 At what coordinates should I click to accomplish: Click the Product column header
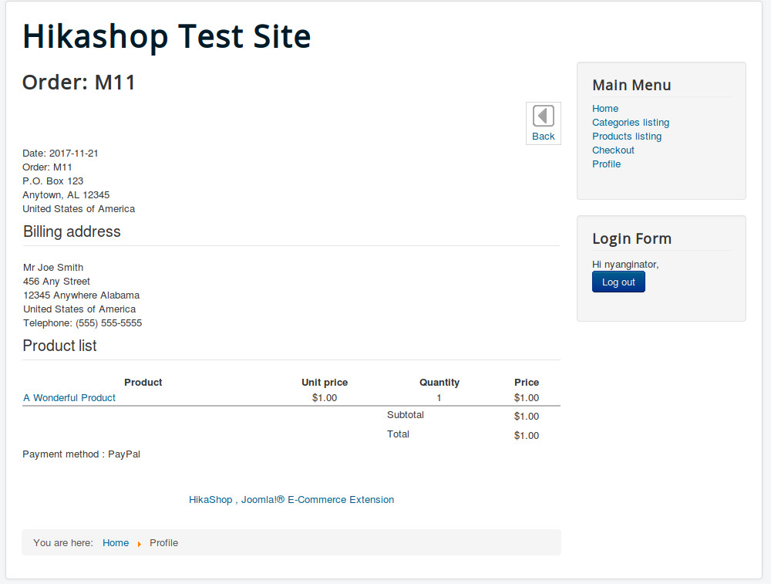click(143, 383)
